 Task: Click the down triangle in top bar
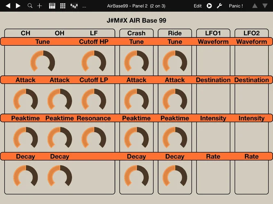(265, 6)
